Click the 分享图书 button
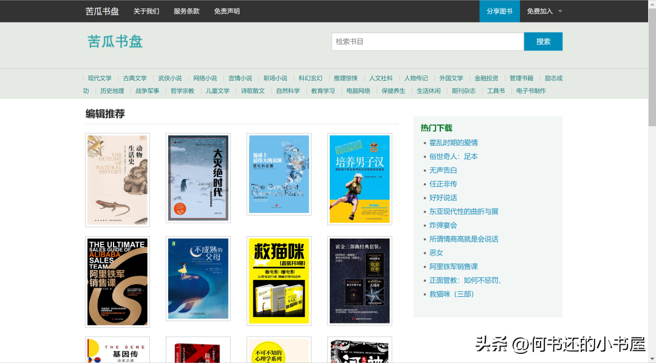656x363 pixels. tap(499, 12)
